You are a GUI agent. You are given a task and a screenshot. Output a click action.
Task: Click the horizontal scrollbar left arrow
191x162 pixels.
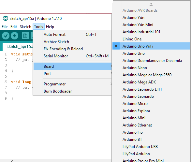[12, 161]
